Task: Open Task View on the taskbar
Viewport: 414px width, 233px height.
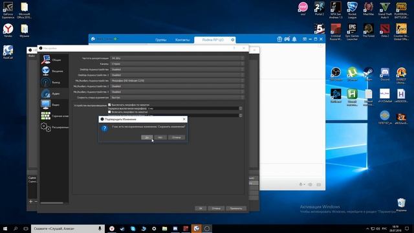Action: pos(26,228)
